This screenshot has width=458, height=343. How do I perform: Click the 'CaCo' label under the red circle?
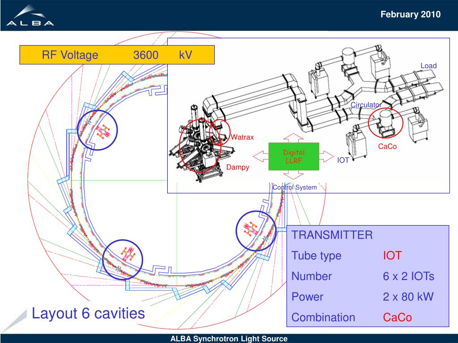coord(387,146)
